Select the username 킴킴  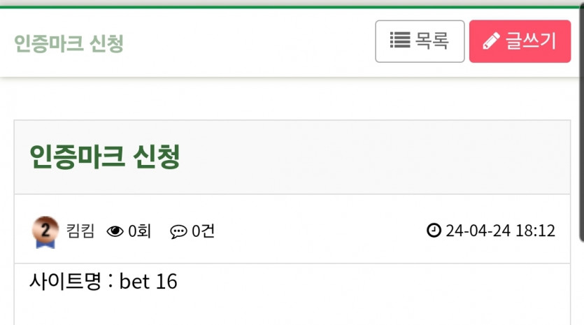click(x=80, y=231)
